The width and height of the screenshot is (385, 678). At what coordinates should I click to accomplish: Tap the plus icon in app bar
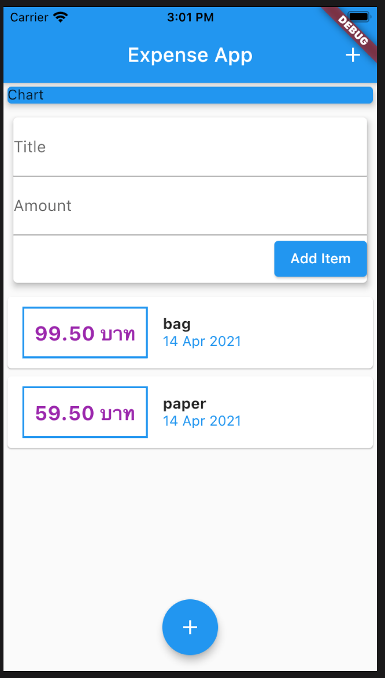click(353, 55)
